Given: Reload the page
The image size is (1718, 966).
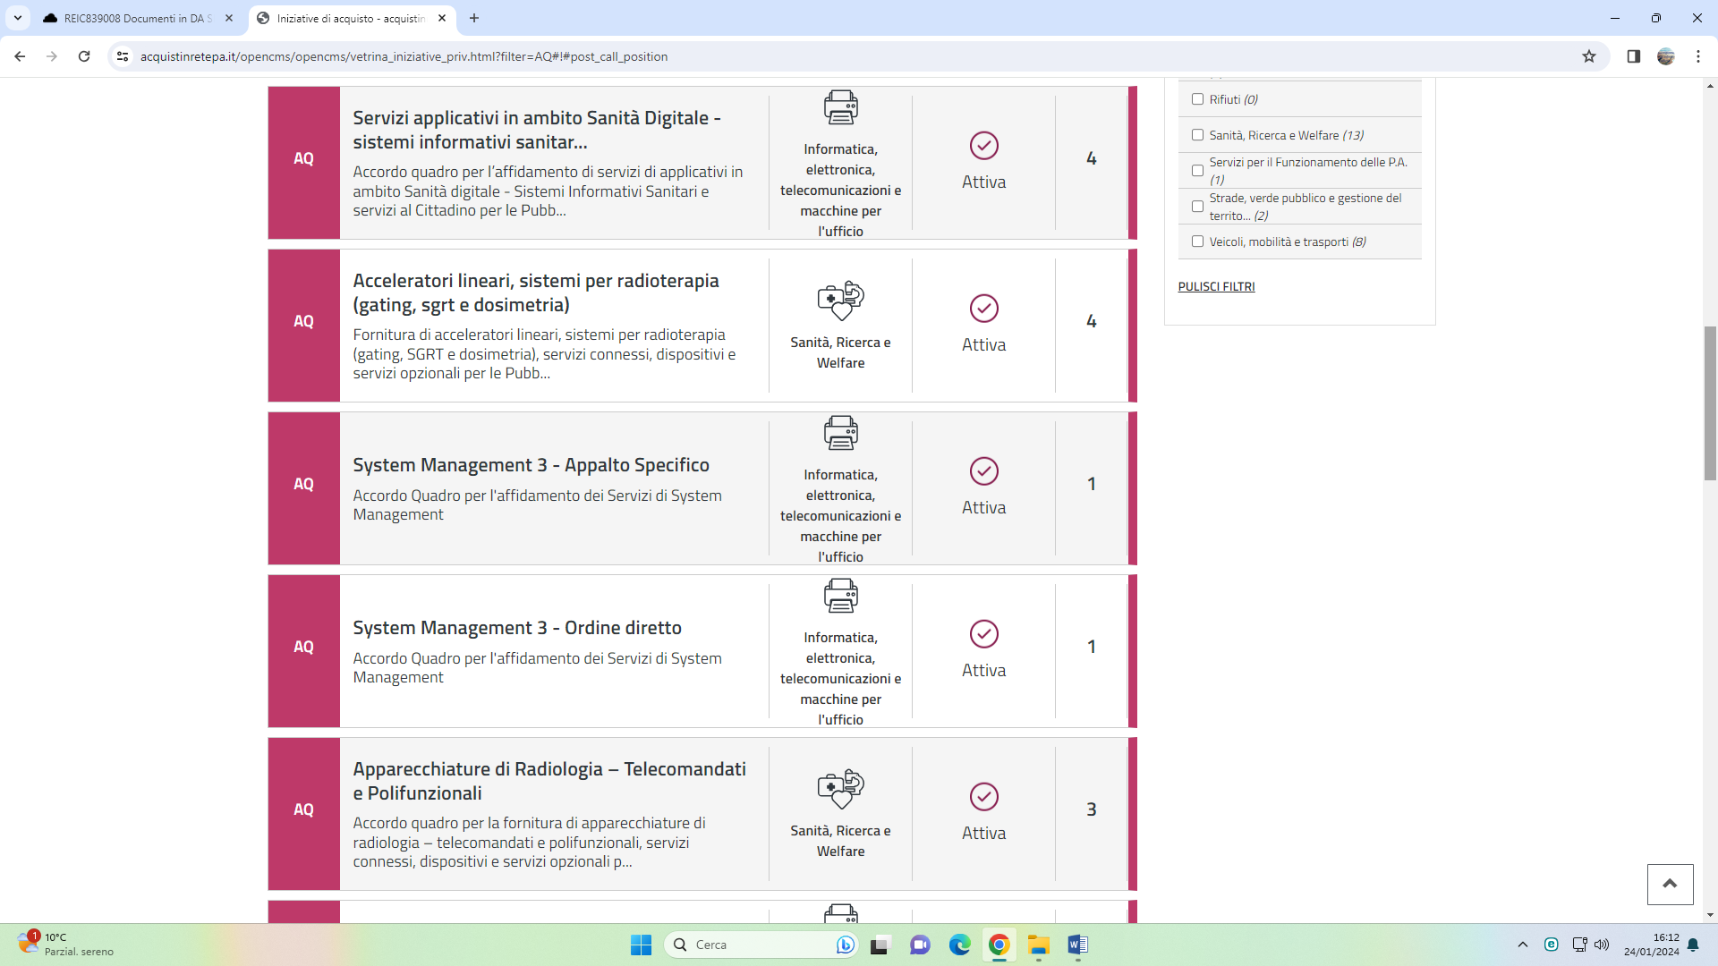Looking at the screenshot, I should coord(84,56).
